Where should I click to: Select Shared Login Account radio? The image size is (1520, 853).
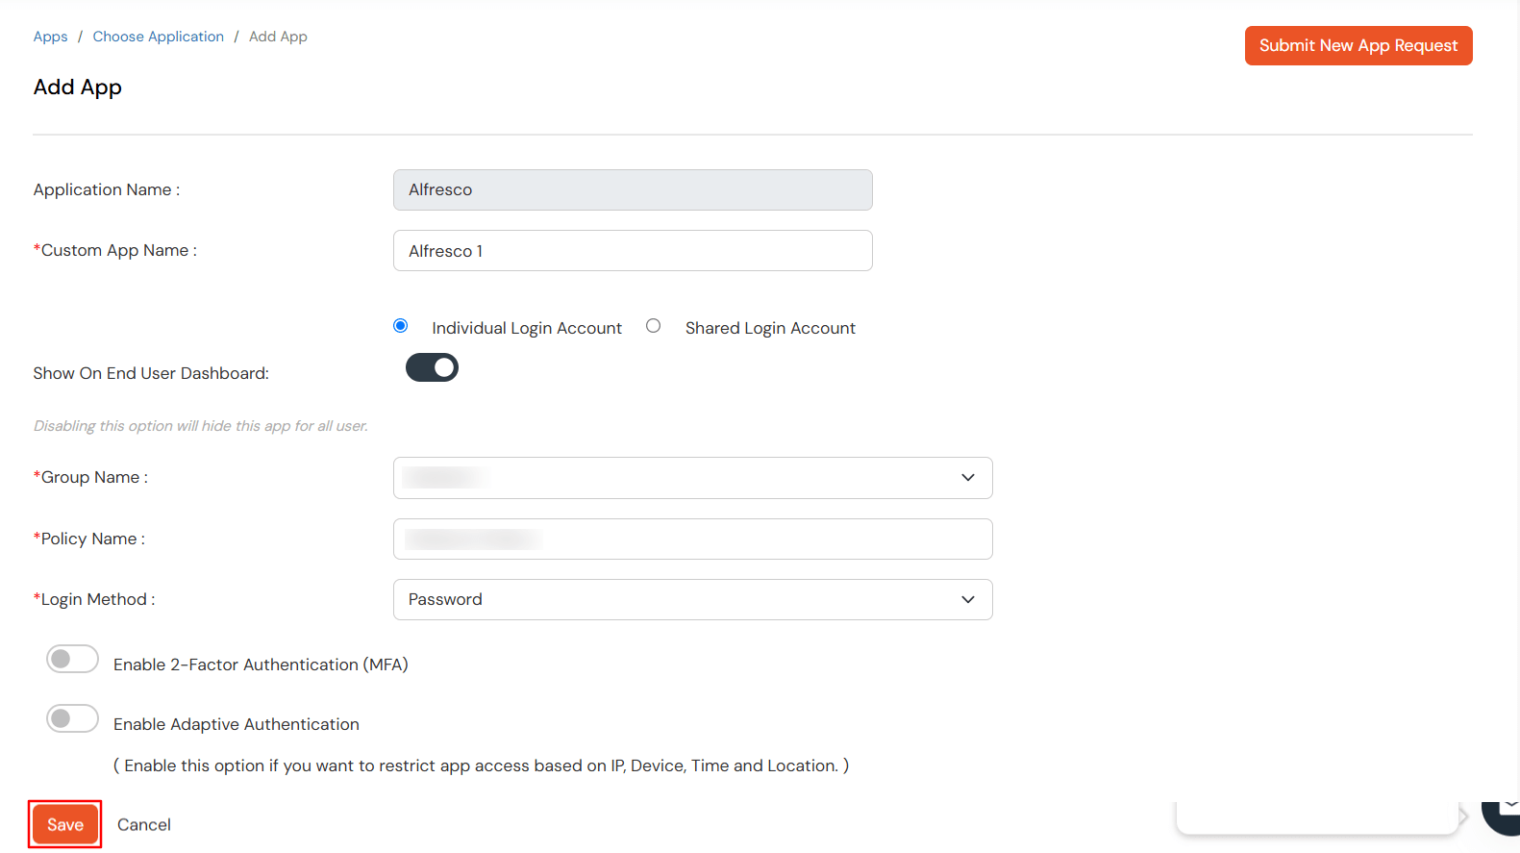tap(654, 326)
